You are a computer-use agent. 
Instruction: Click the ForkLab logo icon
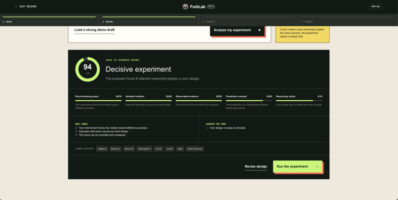(x=185, y=6)
